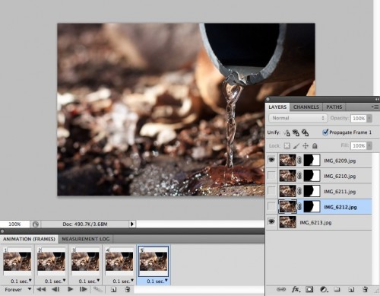Image resolution: width=380 pixels, height=296 pixels.
Task: Open the Layers panel options menu
Action: 375,107
